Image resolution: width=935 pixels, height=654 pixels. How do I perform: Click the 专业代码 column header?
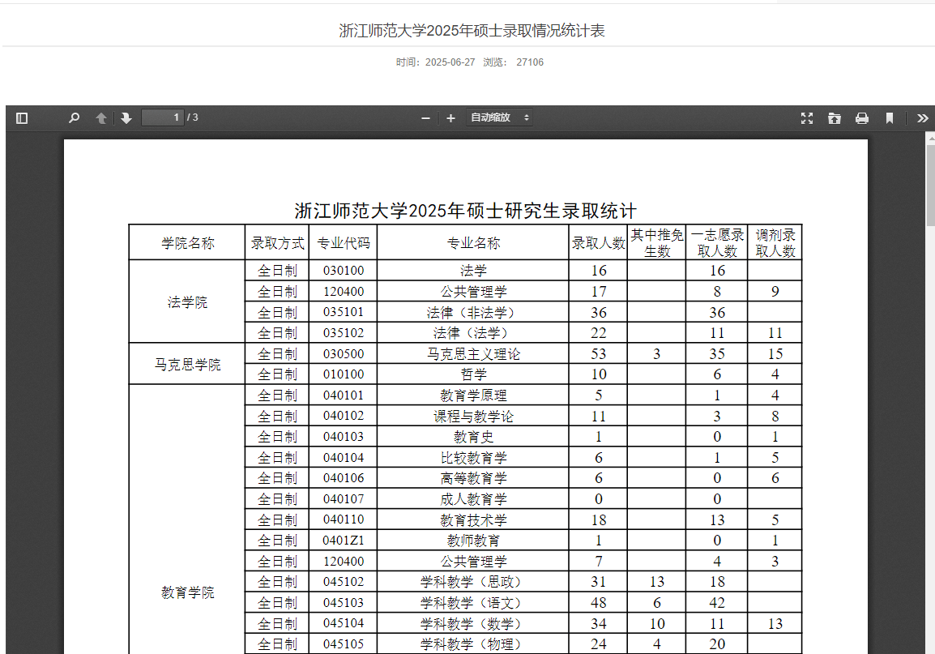[343, 242]
